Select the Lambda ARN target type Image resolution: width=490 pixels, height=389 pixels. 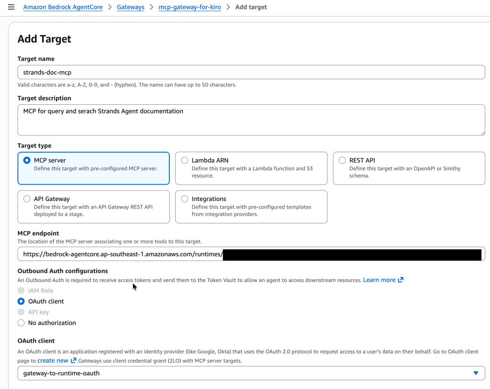[185, 161]
